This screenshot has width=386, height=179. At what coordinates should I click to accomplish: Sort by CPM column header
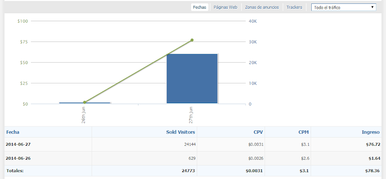click(x=304, y=132)
